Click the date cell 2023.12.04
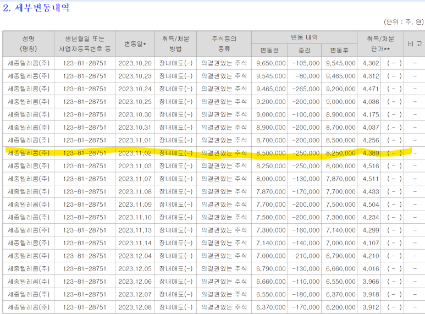The height and width of the screenshot is (314, 425). click(135, 256)
